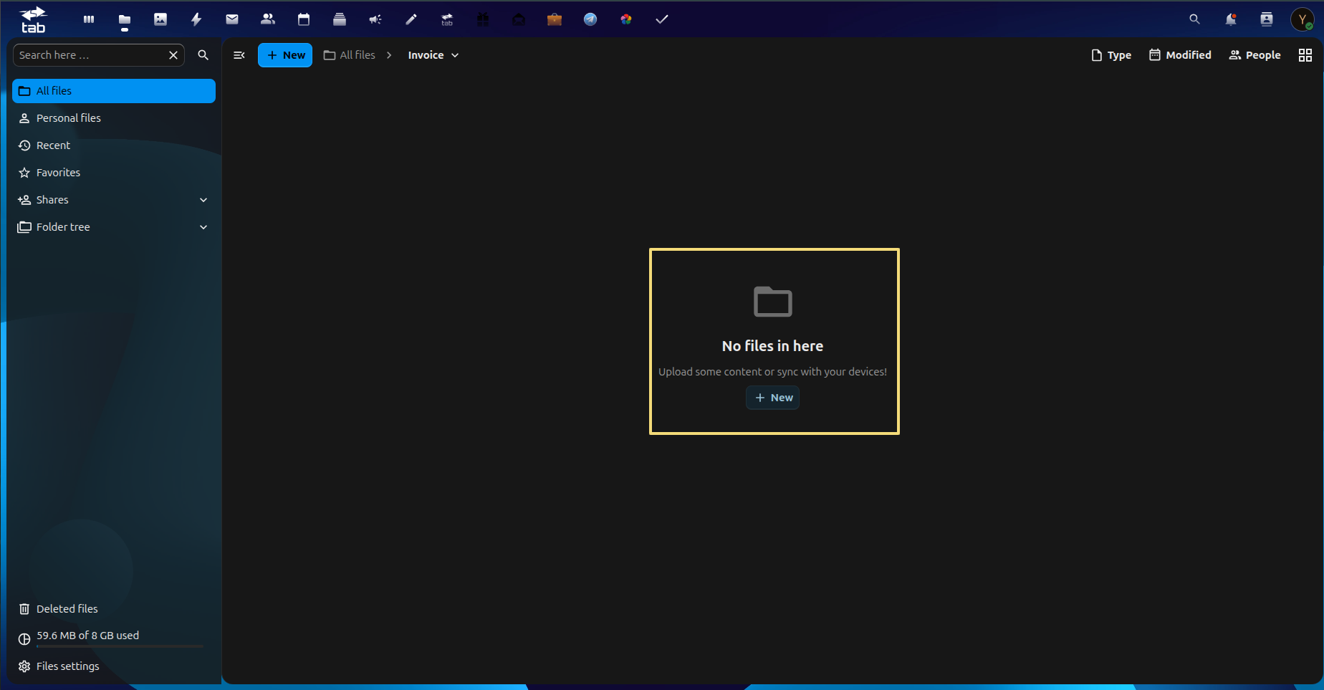Toggle grid view layout
The image size is (1324, 690).
pos(1305,55)
